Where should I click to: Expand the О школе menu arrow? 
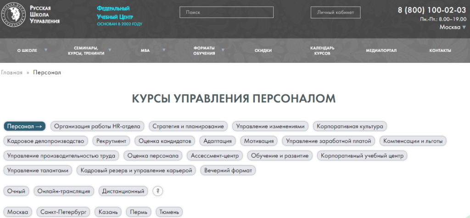tap(47, 50)
